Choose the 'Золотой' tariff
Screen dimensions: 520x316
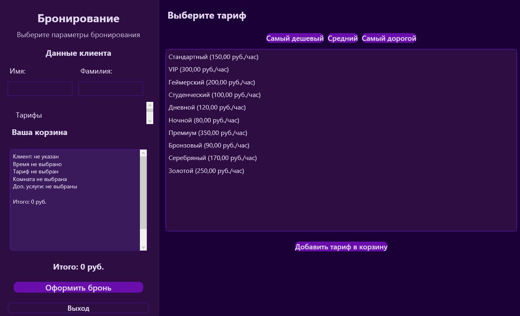(x=206, y=171)
